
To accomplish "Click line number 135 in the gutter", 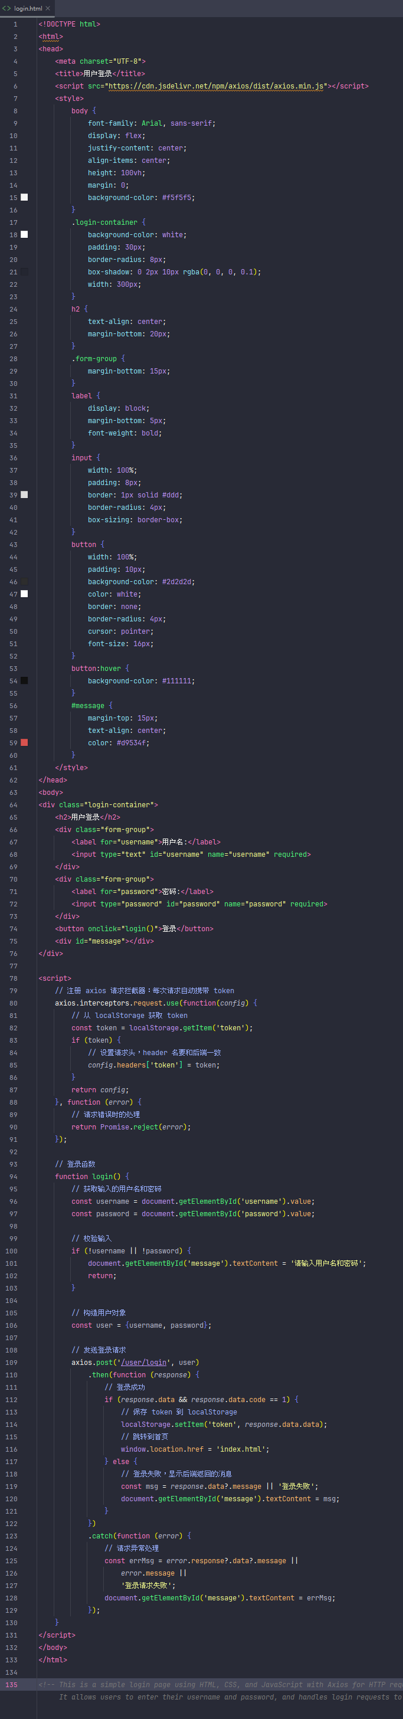I will click(12, 1685).
